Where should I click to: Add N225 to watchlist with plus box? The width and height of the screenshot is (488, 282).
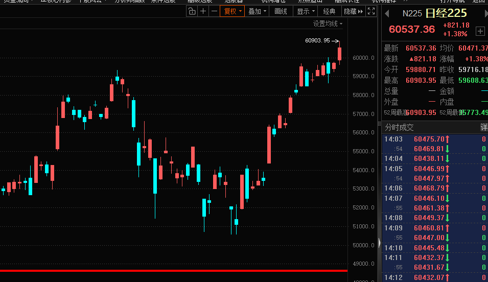(480, 31)
